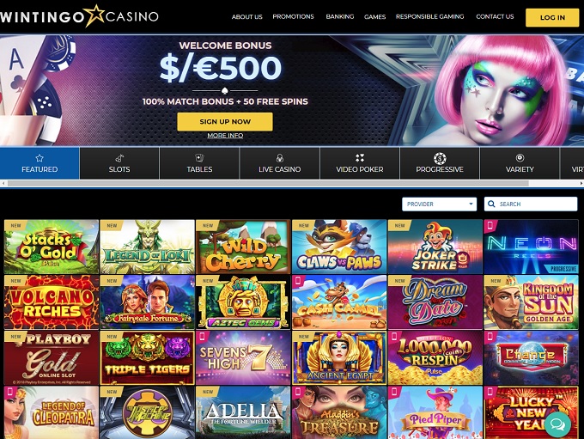Open the Live Casino category icon
Screen dimensions: 584x439
pyautogui.click(x=280, y=158)
